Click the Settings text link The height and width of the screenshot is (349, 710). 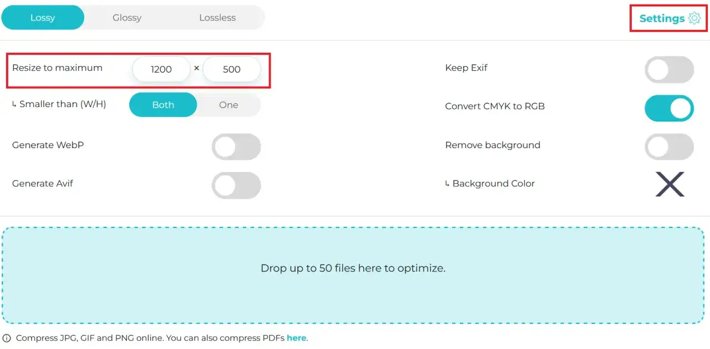coord(662,18)
